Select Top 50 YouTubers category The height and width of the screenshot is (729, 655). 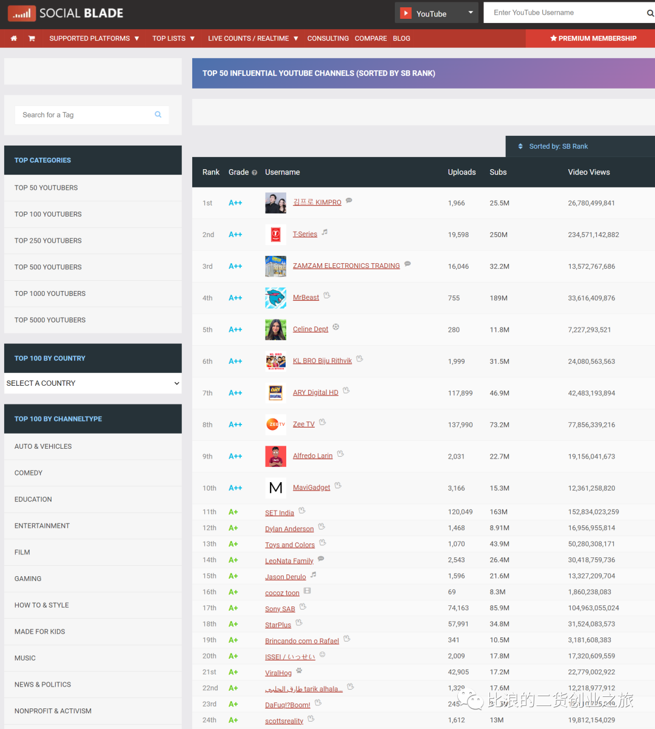coord(93,188)
